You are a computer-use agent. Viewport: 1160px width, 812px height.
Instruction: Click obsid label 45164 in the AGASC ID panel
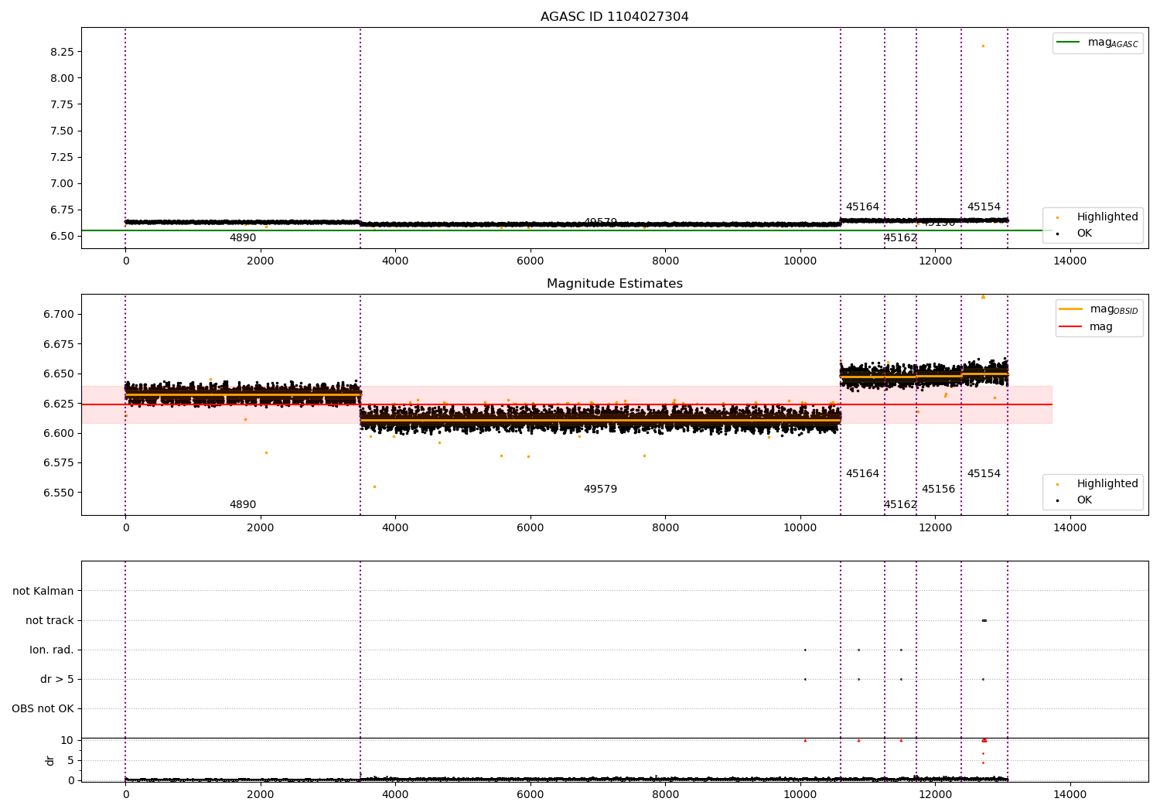(x=862, y=207)
